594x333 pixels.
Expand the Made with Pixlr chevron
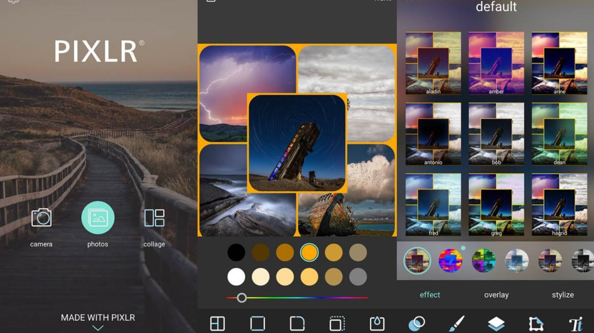pyautogui.click(x=98, y=328)
